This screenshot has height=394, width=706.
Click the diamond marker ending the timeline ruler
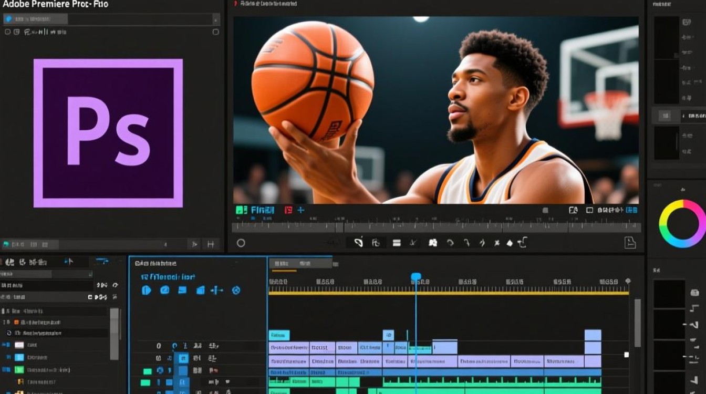tap(628, 282)
